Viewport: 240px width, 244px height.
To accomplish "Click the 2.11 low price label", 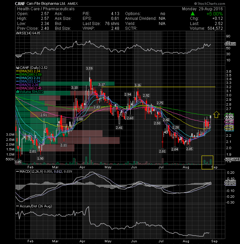I will click(63, 145).
